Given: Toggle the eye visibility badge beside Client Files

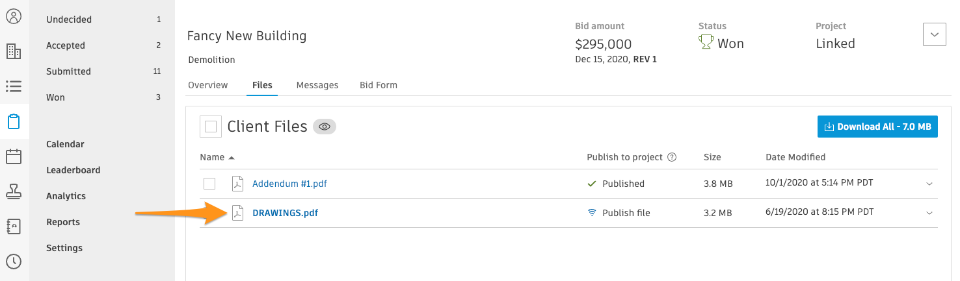Looking at the screenshot, I should [x=325, y=127].
